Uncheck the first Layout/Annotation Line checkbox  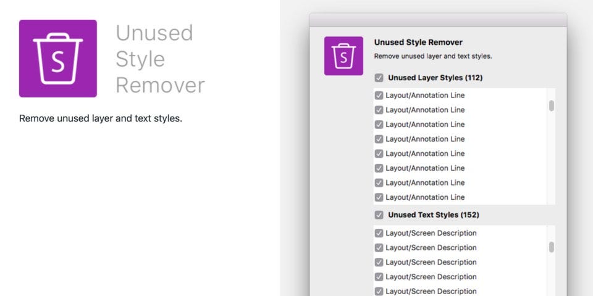(379, 96)
